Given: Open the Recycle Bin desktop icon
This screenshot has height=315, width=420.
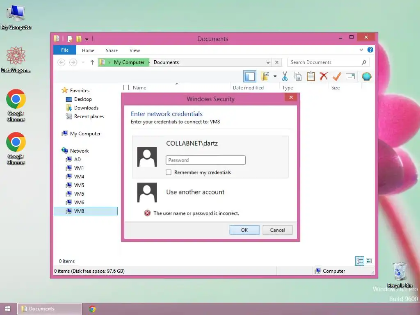Looking at the screenshot, I should coord(399,275).
